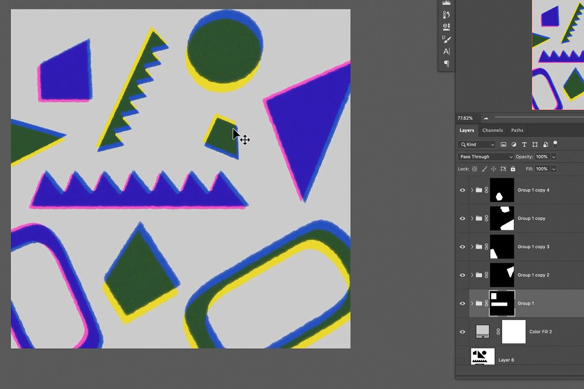Click the pixel layers filter icon

click(x=504, y=144)
